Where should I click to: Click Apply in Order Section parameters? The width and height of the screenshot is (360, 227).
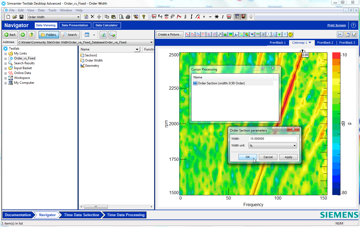tap(289, 157)
